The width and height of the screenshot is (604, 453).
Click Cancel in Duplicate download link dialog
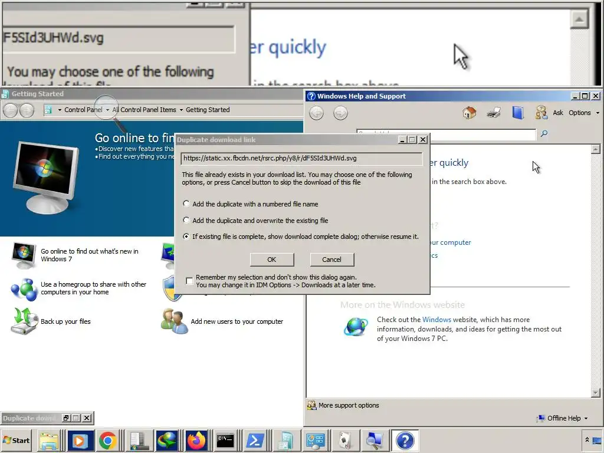pyautogui.click(x=331, y=260)
